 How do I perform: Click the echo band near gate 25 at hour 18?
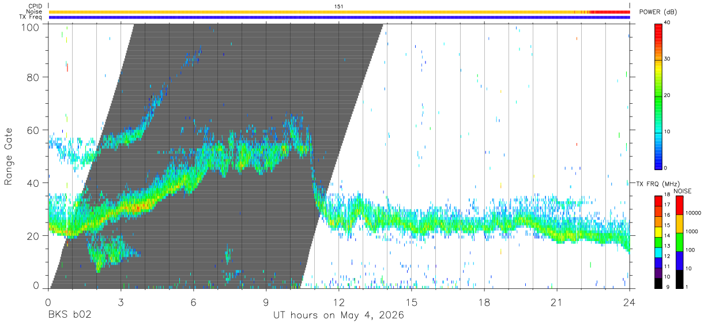point(484,224)
